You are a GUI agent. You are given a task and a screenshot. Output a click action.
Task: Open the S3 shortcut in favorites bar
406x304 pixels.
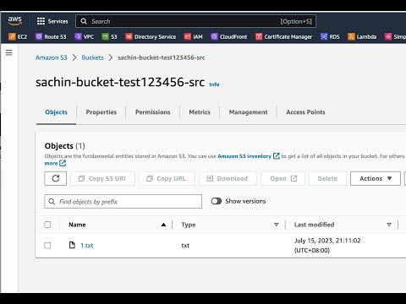pos(109,36)
